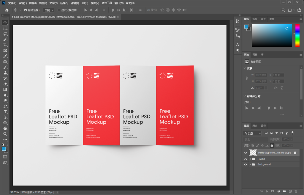Click the search magnifier icon at top right

tap(283, 10)
